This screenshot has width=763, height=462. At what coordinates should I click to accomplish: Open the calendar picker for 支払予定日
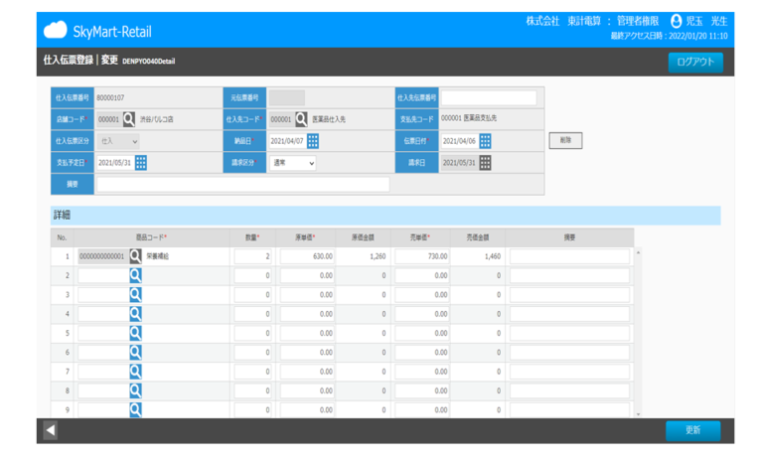pos(141,163)
